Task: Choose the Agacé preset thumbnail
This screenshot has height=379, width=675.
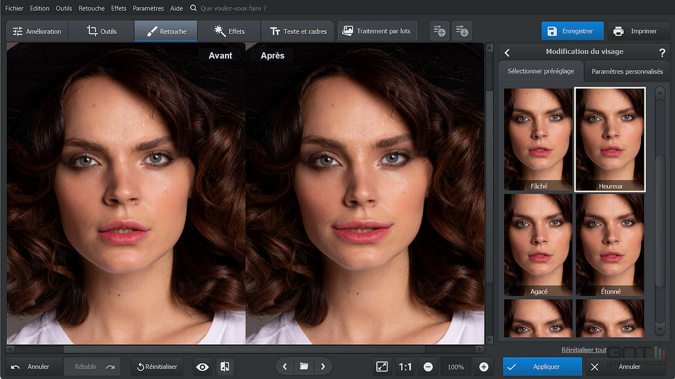Action: pyautogui.click(x=538, y=245)
